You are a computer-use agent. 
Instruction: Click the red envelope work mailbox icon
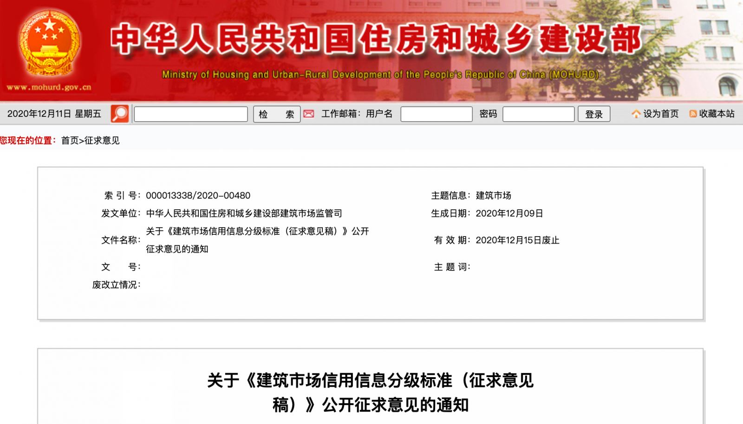point(309,114)
